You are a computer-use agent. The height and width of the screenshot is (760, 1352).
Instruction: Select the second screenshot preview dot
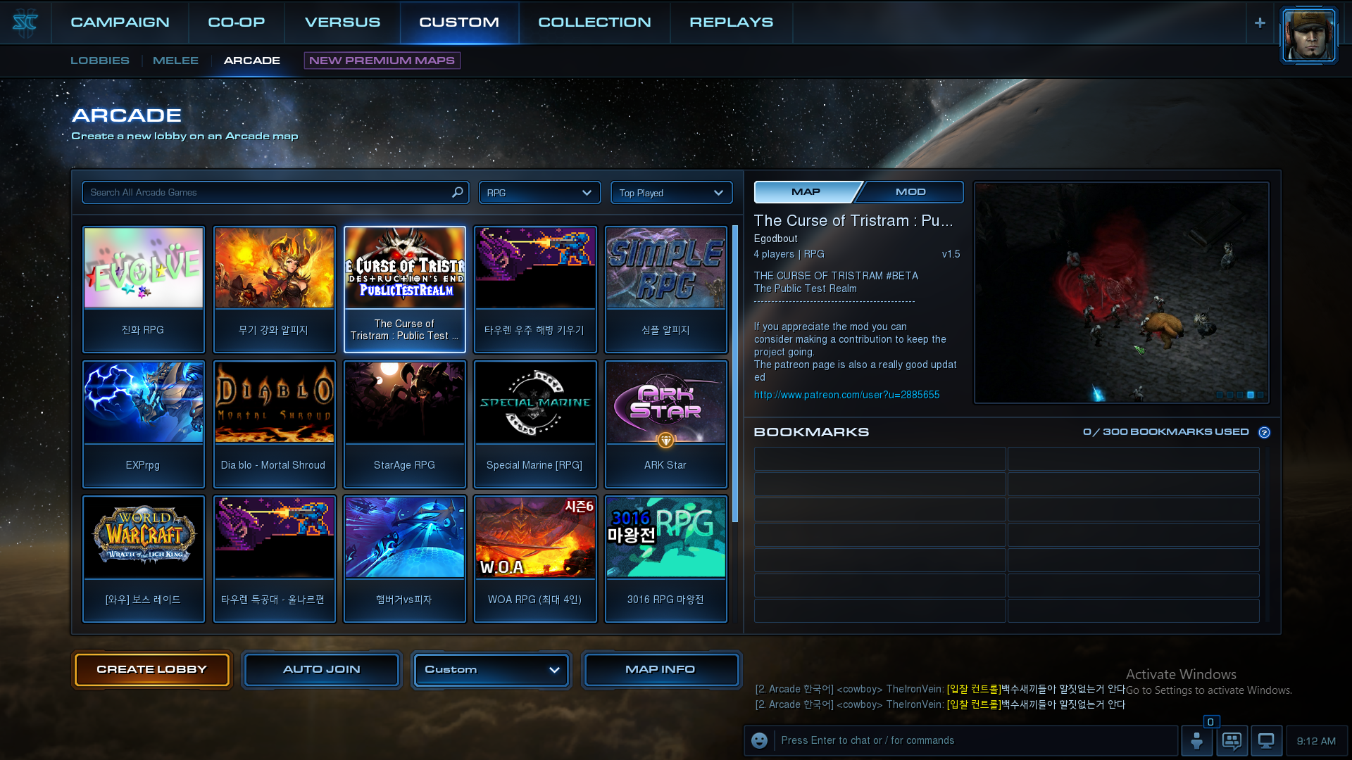coord(1230,395)
